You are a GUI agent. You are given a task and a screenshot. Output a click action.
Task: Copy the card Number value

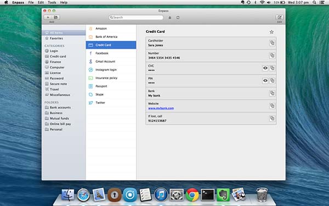(x=272, y=55)
